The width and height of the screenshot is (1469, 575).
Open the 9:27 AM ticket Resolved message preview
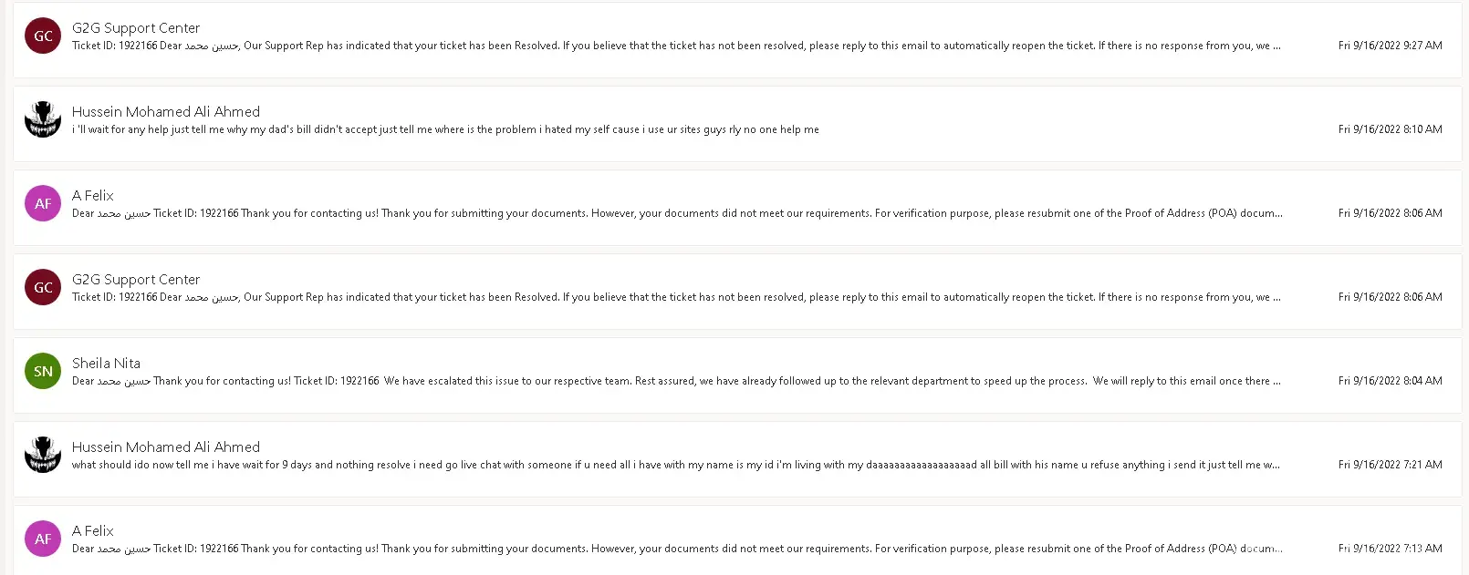[x=675, y=46]
